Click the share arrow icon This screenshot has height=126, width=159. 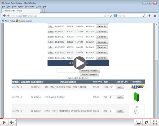(146, 122)
